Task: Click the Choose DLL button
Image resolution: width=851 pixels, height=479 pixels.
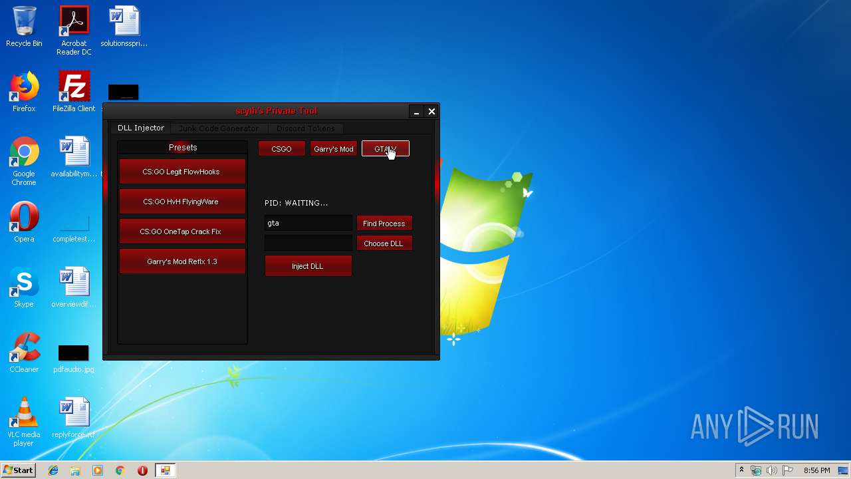Action: click(384, 243)
